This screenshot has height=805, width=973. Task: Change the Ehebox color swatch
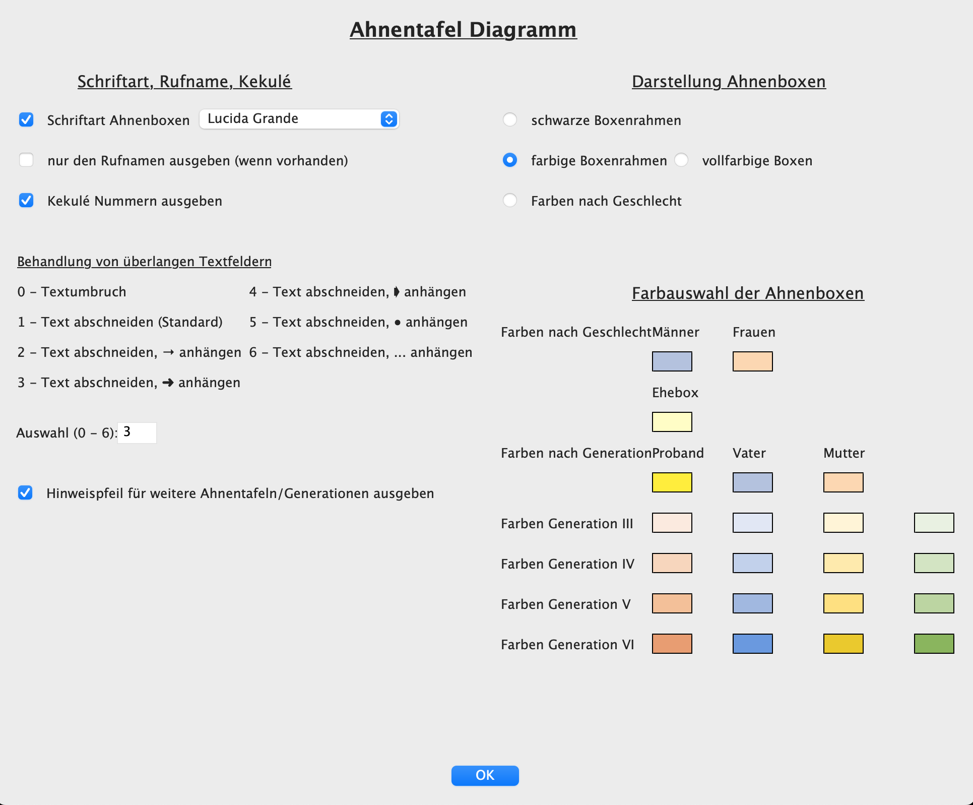(x=672, y=422)
